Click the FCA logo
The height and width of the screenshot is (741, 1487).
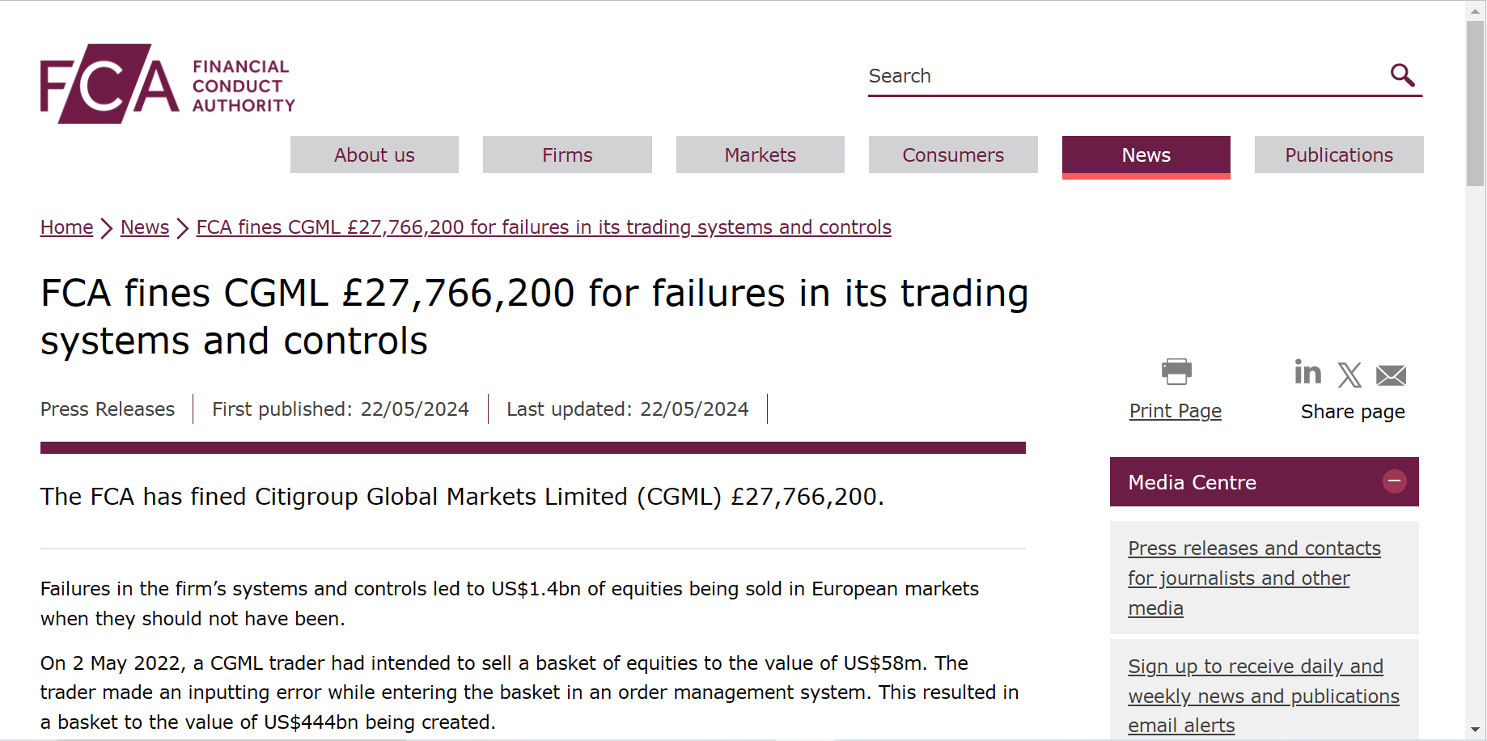click(167, 83)
